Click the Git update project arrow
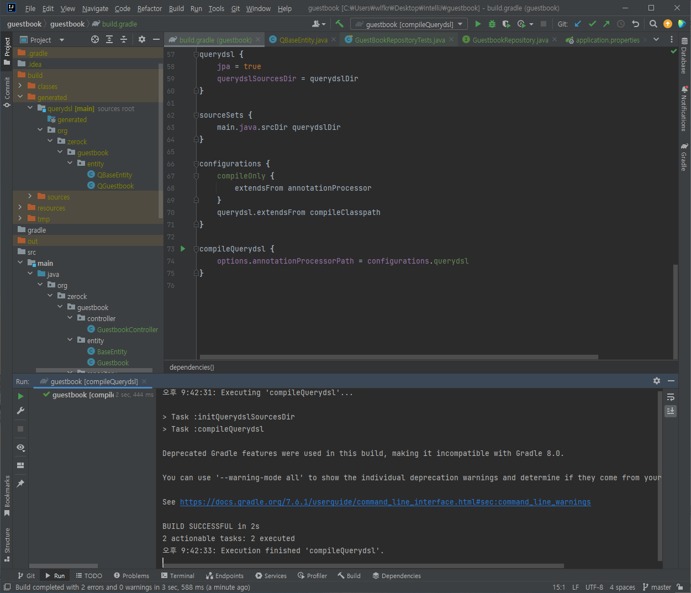Viewport: 691px width, 593px height. pyautogui.click(x=578, y=24)
